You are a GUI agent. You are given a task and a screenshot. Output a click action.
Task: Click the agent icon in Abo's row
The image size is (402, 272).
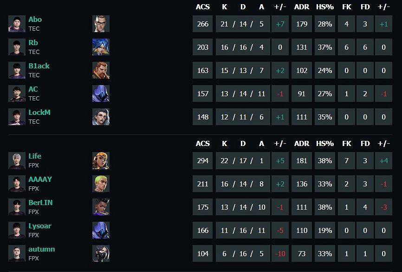[x=101, y=24]
